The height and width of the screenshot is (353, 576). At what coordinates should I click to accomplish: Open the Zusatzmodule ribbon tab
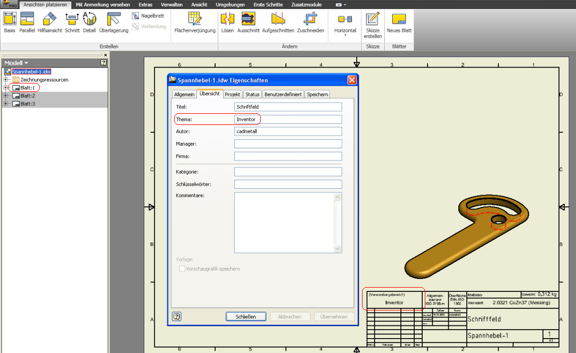coord(307,5)
